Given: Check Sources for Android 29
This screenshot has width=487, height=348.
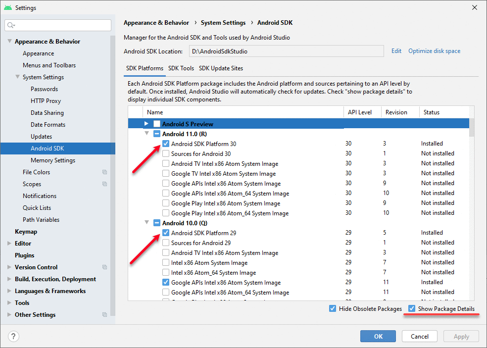Looking at the screenshot, I should point(166,243).
